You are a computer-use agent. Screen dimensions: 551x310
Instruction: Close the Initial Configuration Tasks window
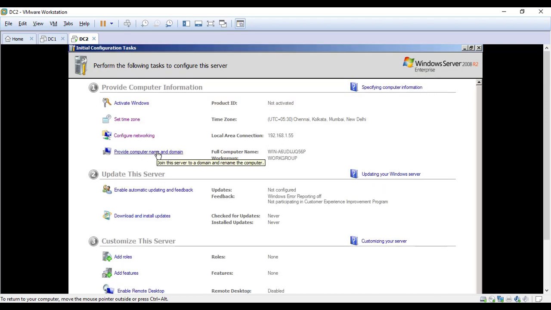479,48
